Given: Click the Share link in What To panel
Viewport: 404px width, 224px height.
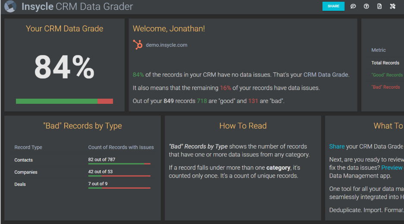Looking at the screenshot, I should point(337,146).
